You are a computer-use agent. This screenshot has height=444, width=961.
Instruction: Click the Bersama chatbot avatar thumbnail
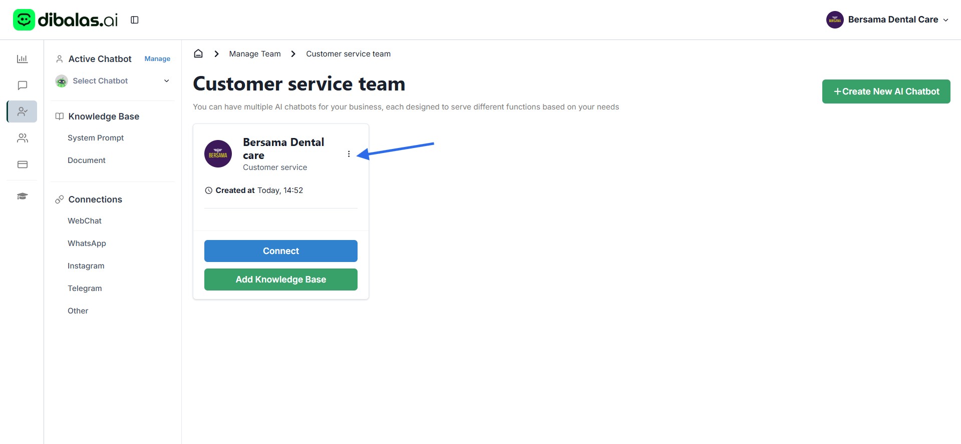pyautogui.click(x=218, y=154)
